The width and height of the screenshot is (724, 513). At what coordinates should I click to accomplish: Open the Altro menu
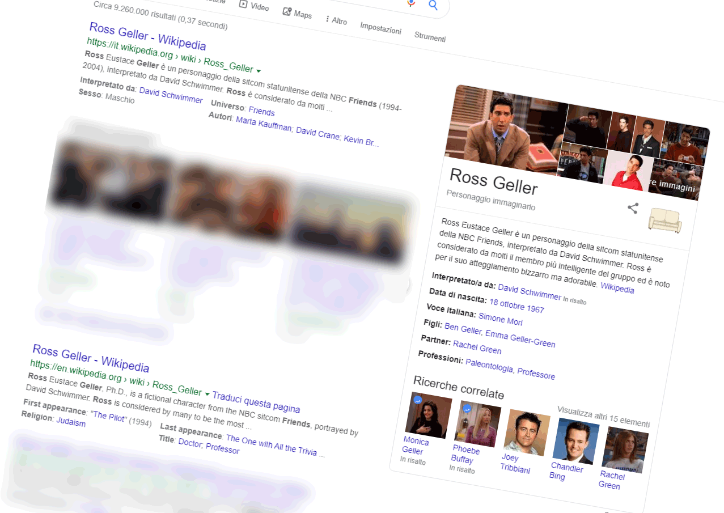[336, 20]
